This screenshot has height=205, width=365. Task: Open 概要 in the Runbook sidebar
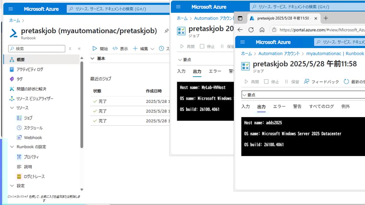tap(41, 60)
